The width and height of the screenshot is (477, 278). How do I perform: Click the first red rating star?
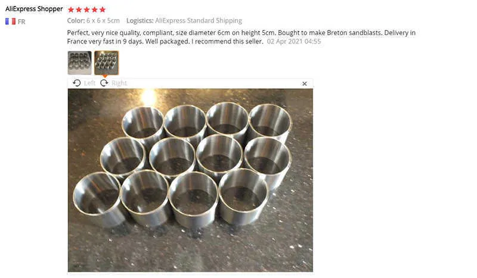coord(71,10)
